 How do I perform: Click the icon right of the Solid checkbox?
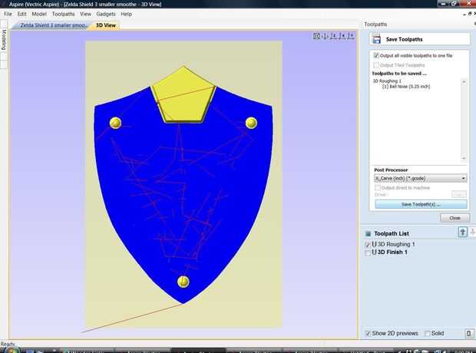click(x=469, y=333)
